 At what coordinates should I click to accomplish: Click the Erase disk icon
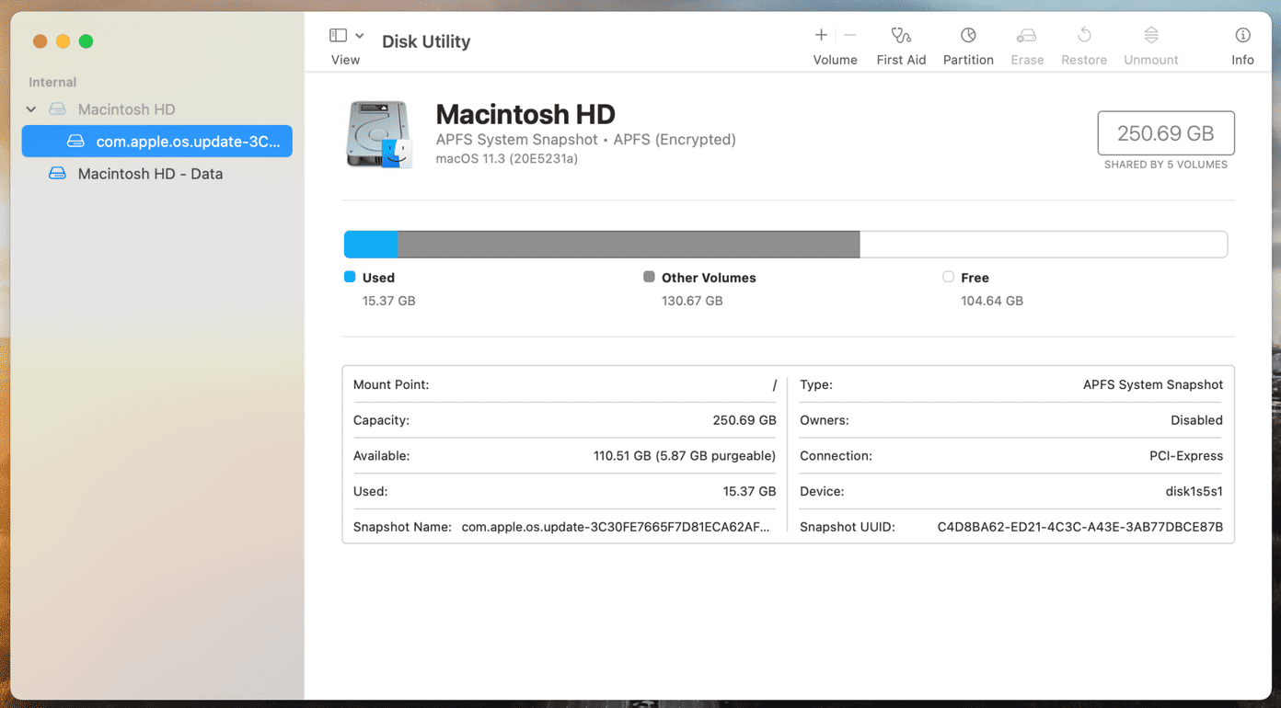pos(1027,36)
